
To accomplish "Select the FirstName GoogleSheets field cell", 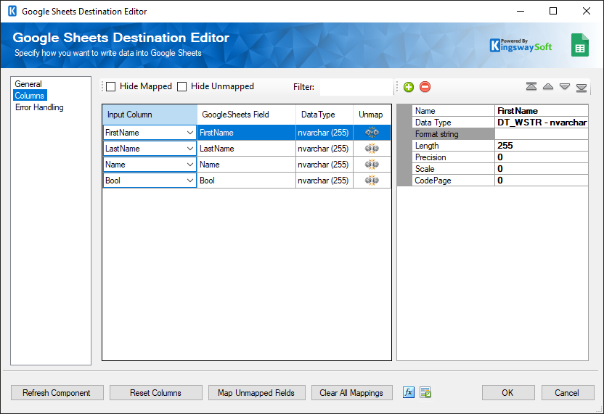I will click(247, 133).
